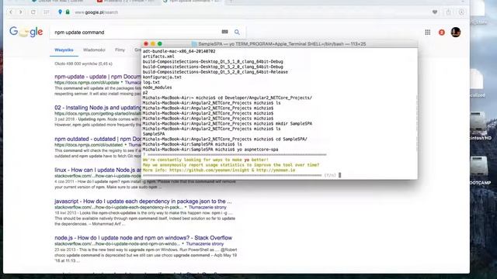Click the SampleSPA folder icon in Terminal title
Viewport: 497px width, 279px height.
tap(194, 44)
